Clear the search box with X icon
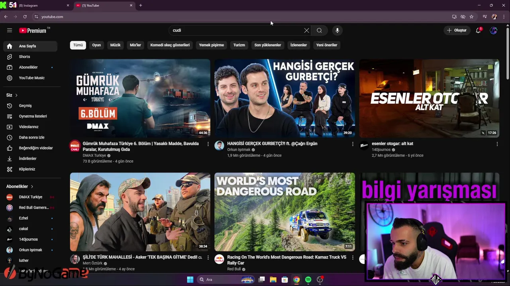This screenshot has width=510, height=286. pos(306,30)
